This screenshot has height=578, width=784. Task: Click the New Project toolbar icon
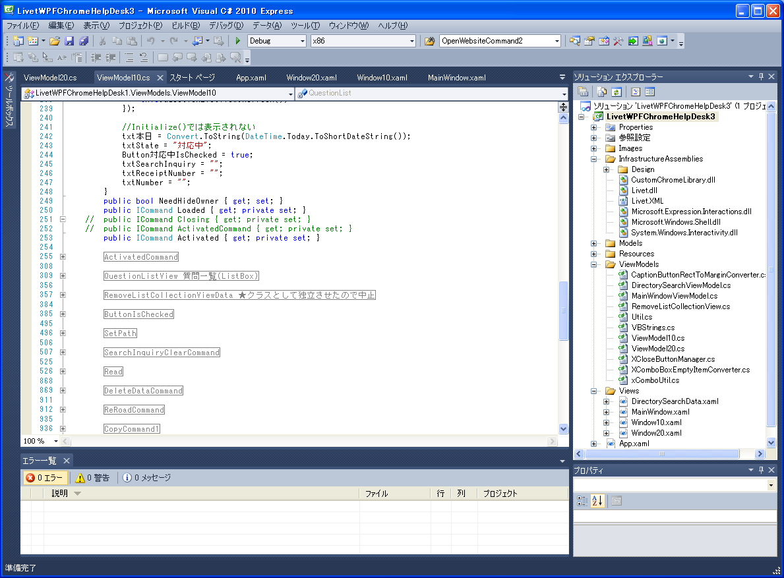(x=18, y=41)
